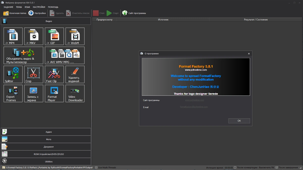Open the НАСТРОЙКИ menu
The image size is (303, 170).
tap(39, 7)
